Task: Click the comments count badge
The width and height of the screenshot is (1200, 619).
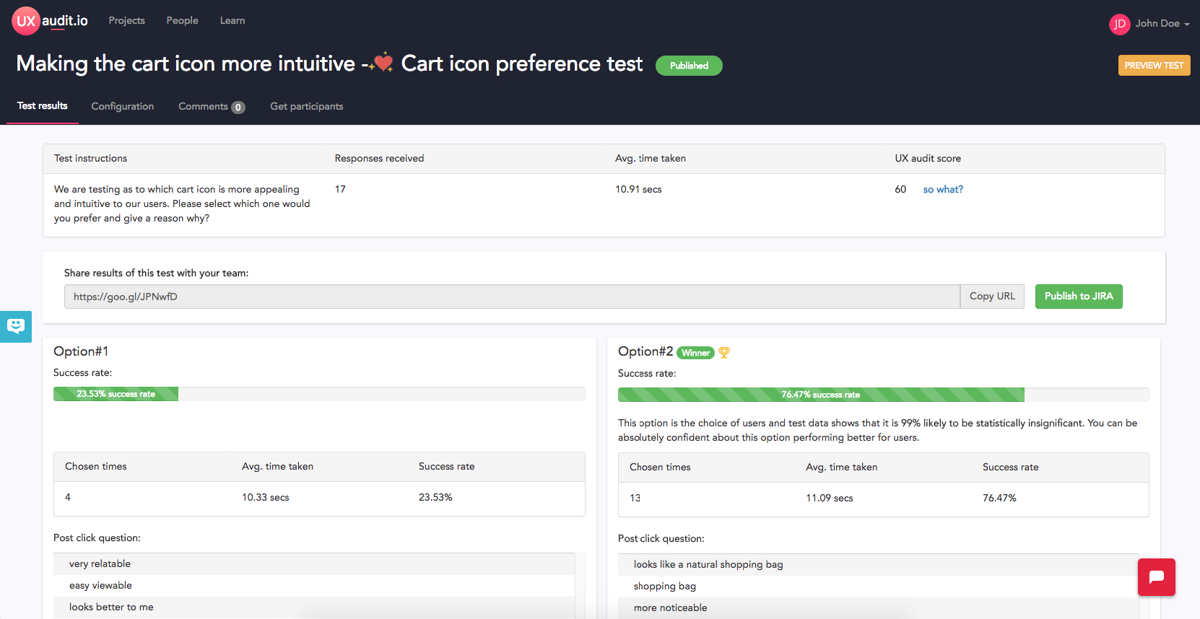Action: pos(238,107)
